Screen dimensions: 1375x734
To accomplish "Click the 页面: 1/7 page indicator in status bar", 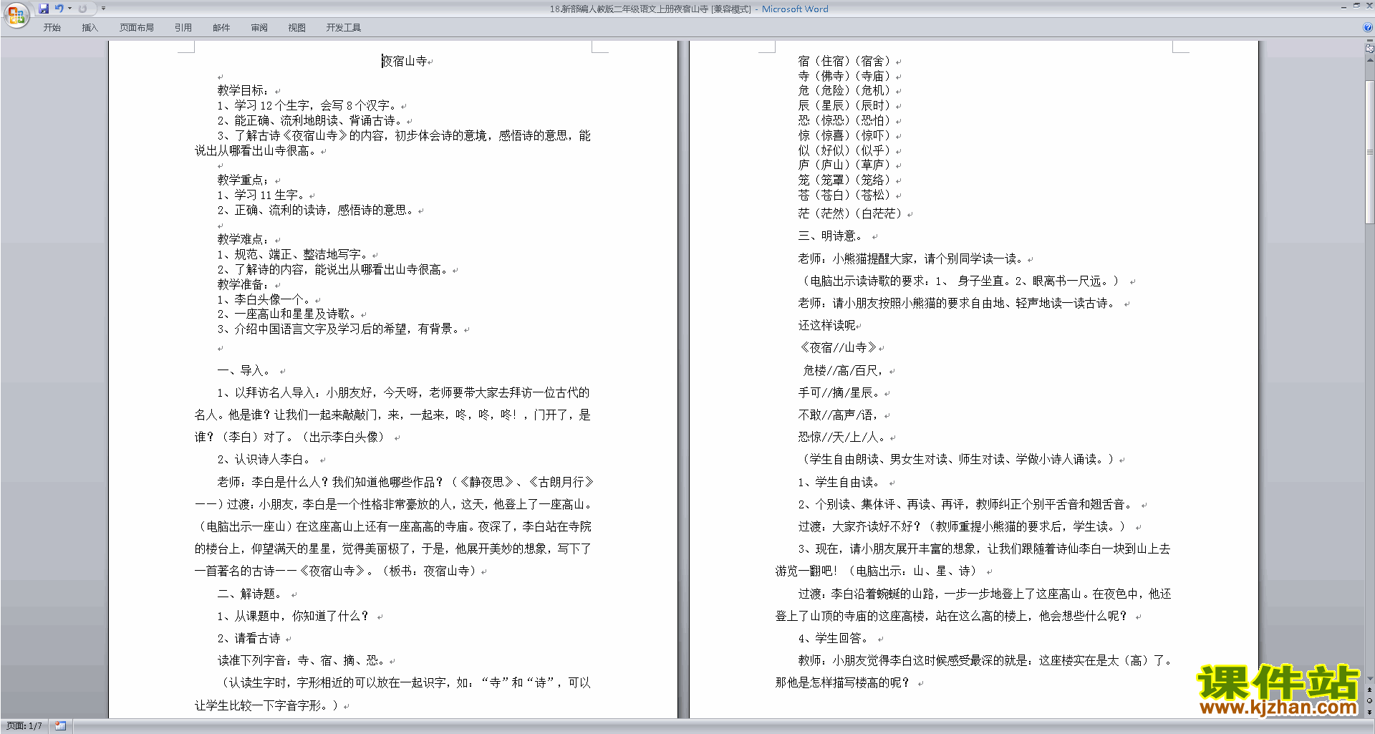I will 24,726.
